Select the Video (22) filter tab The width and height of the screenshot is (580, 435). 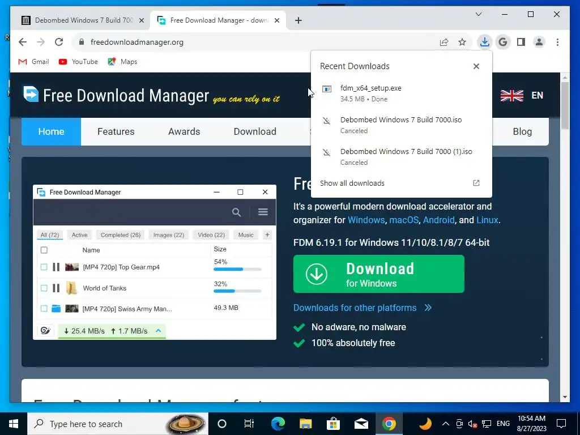(x=211, y=235)
